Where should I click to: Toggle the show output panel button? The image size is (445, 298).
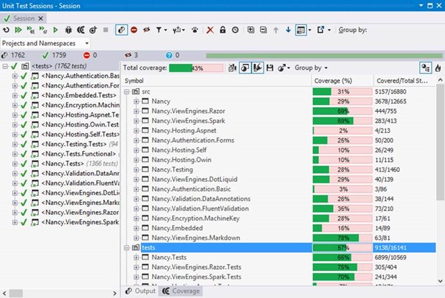[x=301, y=30]
